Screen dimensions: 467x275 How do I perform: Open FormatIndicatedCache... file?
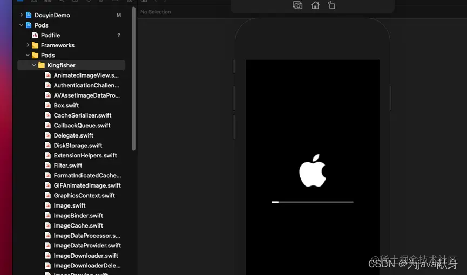pos(87,176)
